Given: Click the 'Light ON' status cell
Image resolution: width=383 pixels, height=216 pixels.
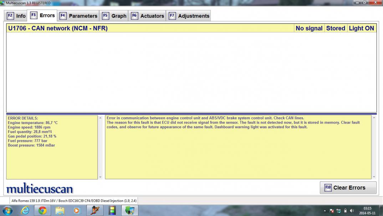Looking at the screenshot, I should click(x=362, y=28).
